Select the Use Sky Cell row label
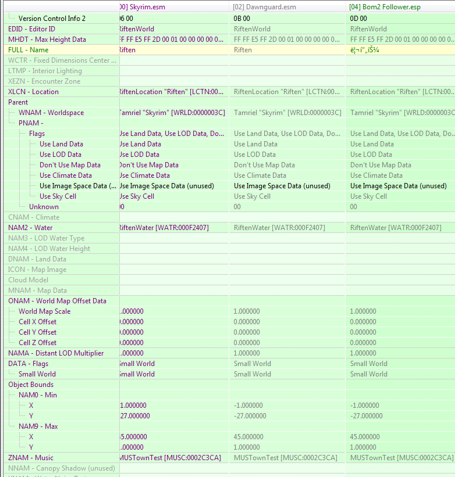The height and width of the screenshot is (477, 455). click(58, 196)
